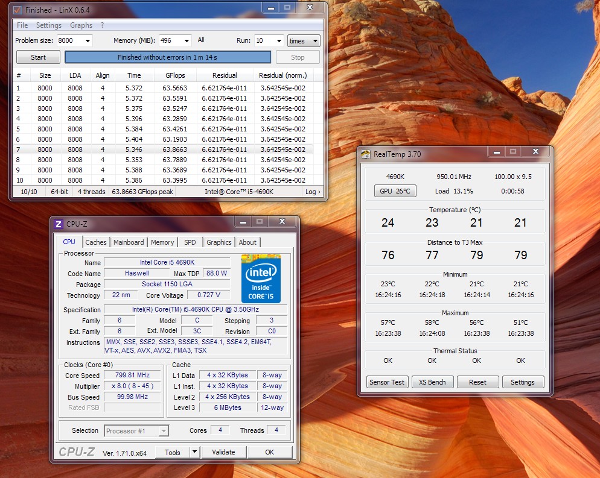Open the Tools dropdown arrow in CPU-Z
600x478 pixels.
(195, 452)
